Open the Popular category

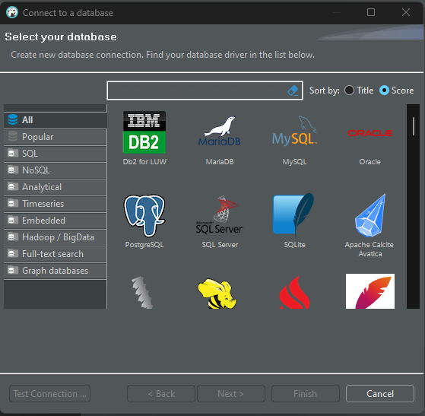click(x=56, y=137)
